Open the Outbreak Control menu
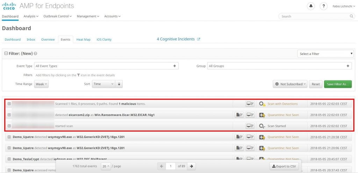Screen dimensions: 358x173 58,16
